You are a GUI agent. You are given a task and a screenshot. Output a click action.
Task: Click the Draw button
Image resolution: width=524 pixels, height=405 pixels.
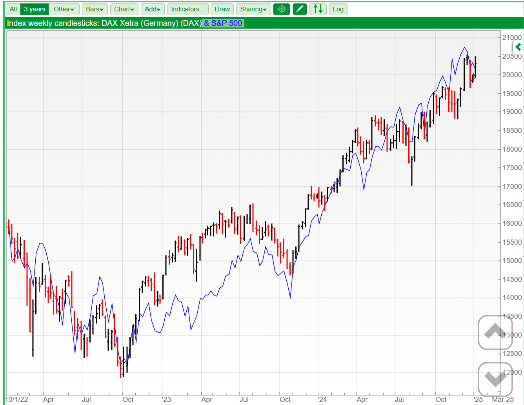click(x=222, y=9)
